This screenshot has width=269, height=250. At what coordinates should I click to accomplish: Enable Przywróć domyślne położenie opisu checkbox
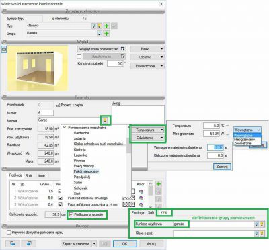[x=9, y=233]
